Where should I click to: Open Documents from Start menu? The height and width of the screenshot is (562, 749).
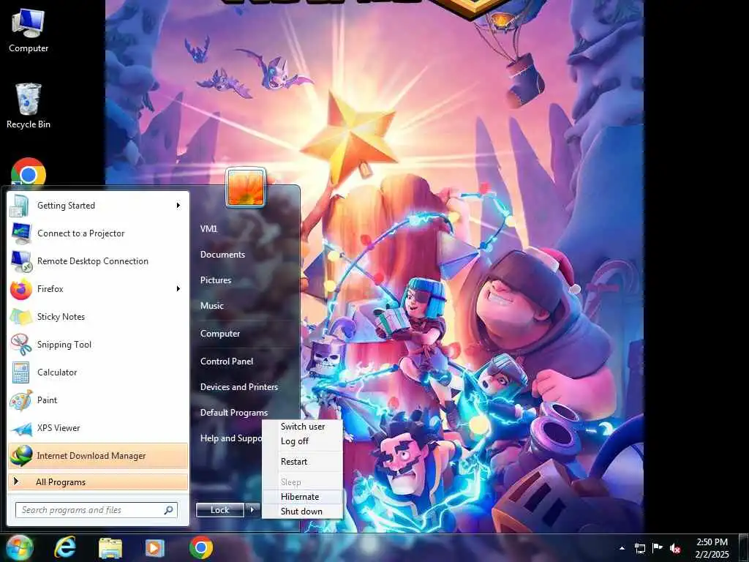[x=222, y=255]
